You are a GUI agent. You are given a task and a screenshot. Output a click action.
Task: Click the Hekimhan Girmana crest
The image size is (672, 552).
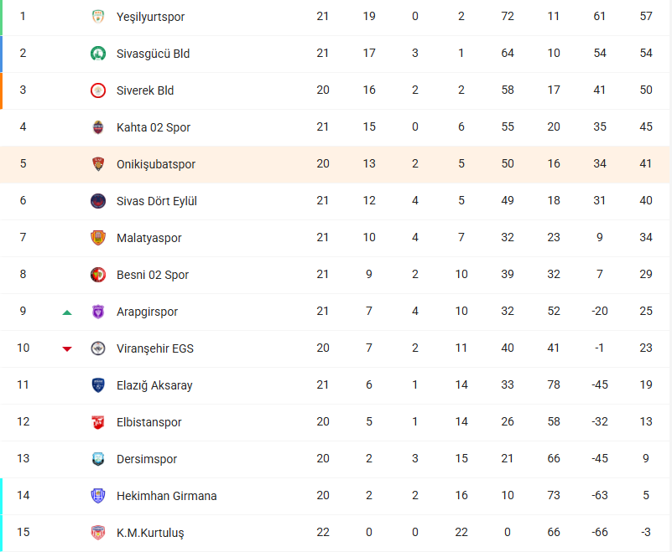coord(98,496)
